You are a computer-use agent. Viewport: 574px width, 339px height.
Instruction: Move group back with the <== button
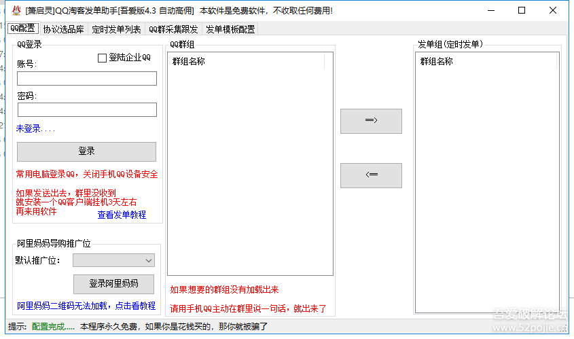pos(371,175)
